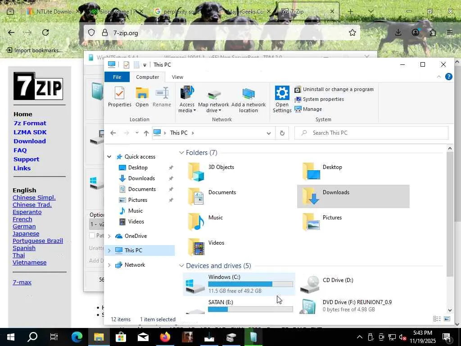The image size is (461, 346).
Task: Go back in File Explorer
Action: (113, 133)
